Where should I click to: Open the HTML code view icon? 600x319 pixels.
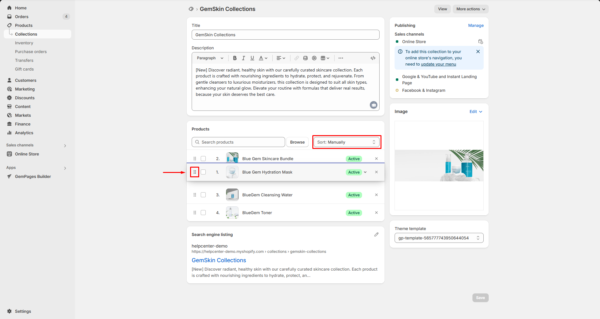click(373, 58)
